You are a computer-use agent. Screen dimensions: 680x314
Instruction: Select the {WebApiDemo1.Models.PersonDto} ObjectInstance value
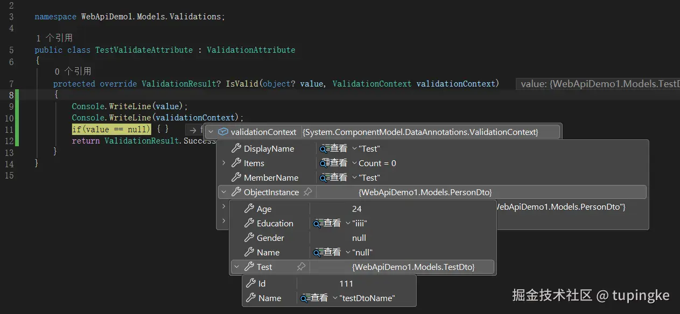click(425, 192)
